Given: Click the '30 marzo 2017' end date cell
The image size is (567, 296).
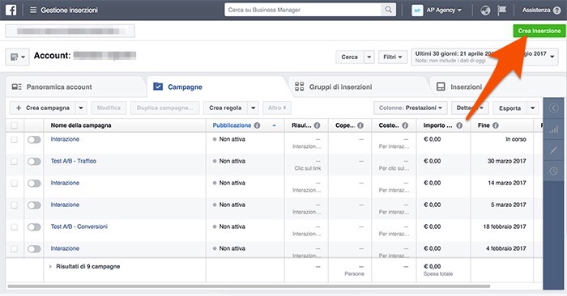Looking at the screenshot, I should [x=506, y=161].
